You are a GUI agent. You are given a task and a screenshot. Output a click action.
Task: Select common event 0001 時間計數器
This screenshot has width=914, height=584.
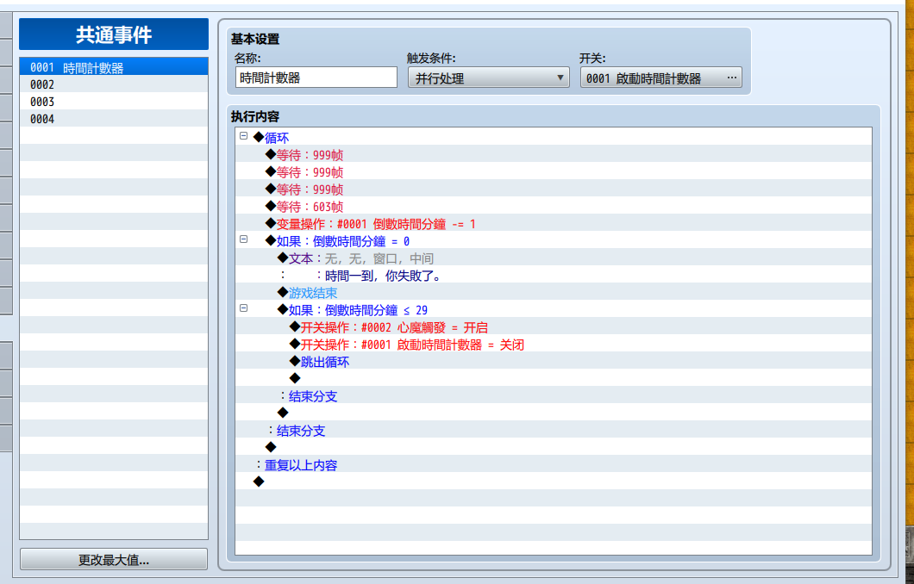coord(114,67)
